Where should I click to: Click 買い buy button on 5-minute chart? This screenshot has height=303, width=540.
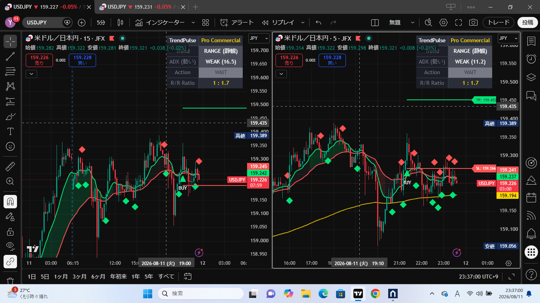coord(332,60)
